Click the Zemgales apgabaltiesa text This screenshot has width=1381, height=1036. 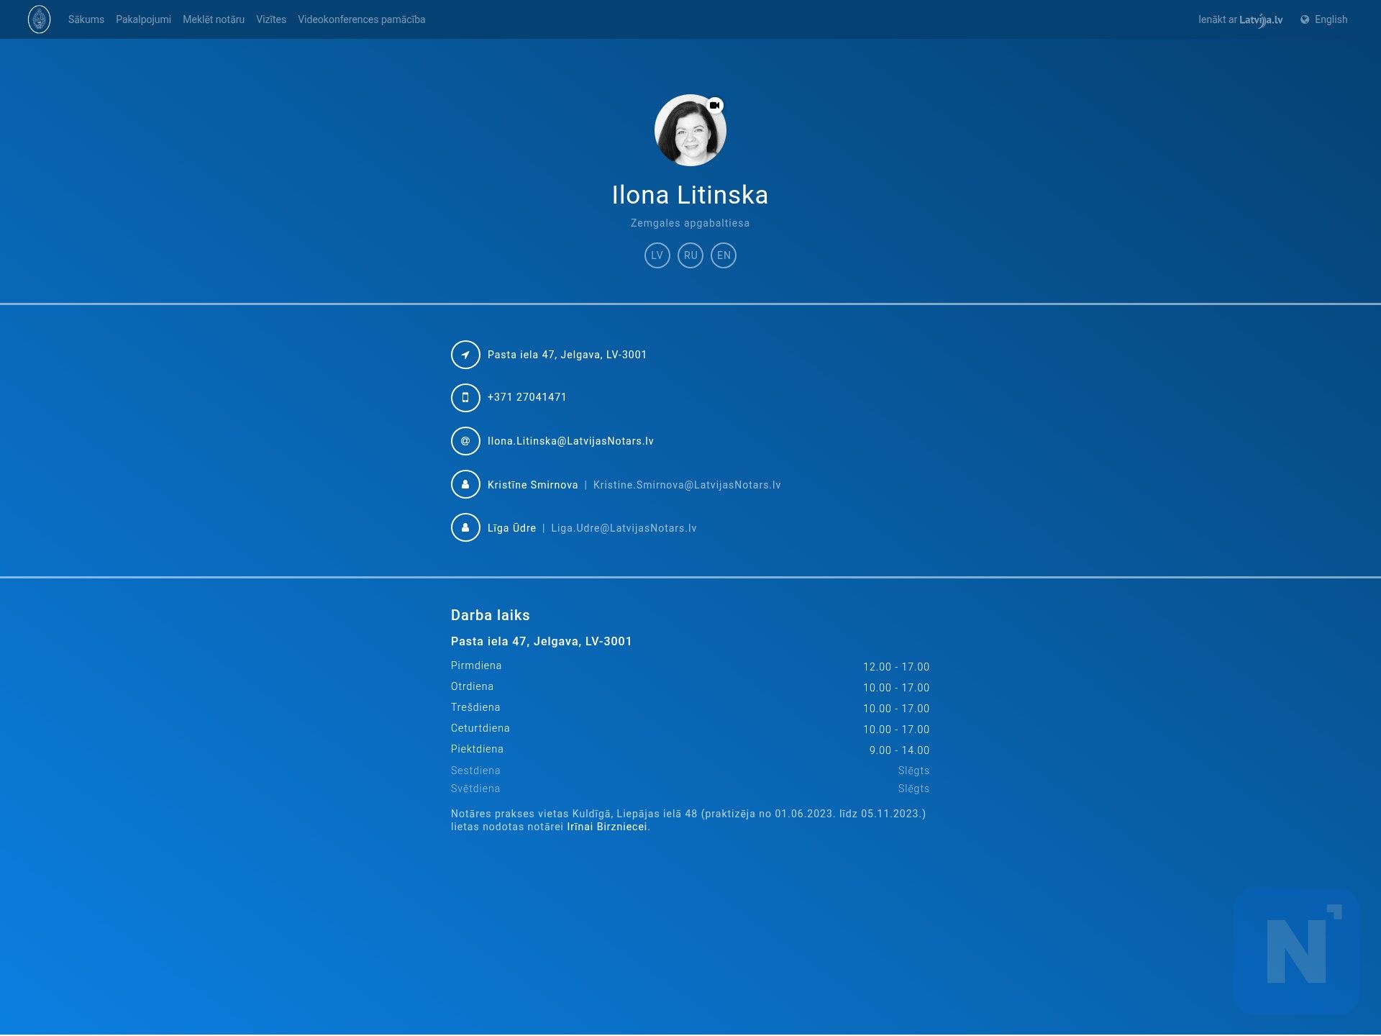(x=690, y=223)
